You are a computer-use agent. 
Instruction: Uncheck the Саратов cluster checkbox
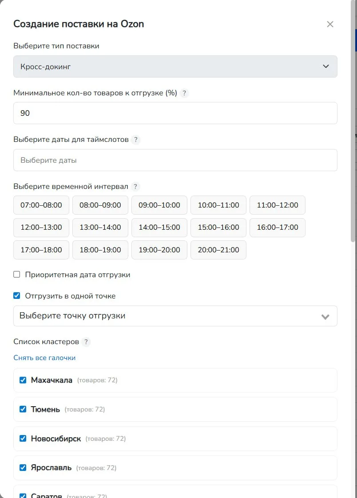(x=23, y=496)
